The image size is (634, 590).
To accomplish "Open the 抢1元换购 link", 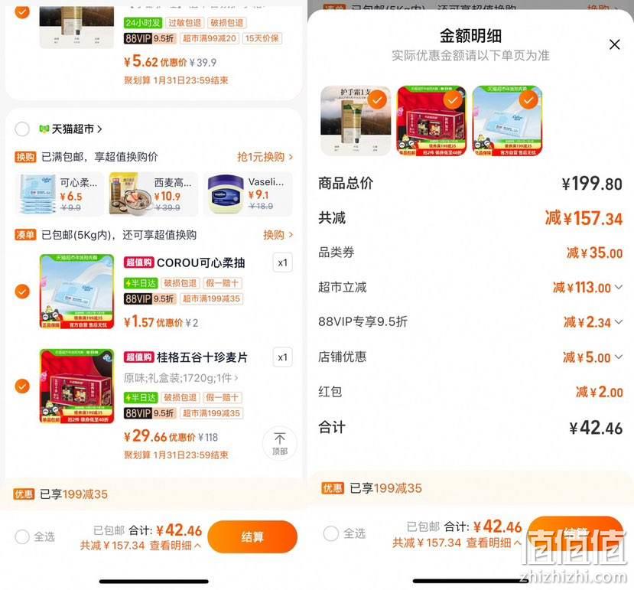I will click(265, 157).
